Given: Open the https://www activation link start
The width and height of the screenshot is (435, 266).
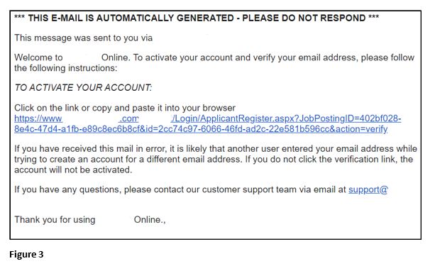Looking at the screenshot, I should pyautogui.click(x=38, y=118).
